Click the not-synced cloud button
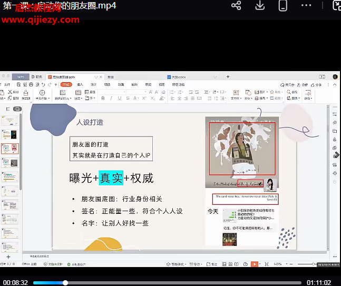This screenshot has height=286, width=341. point(287,85)
